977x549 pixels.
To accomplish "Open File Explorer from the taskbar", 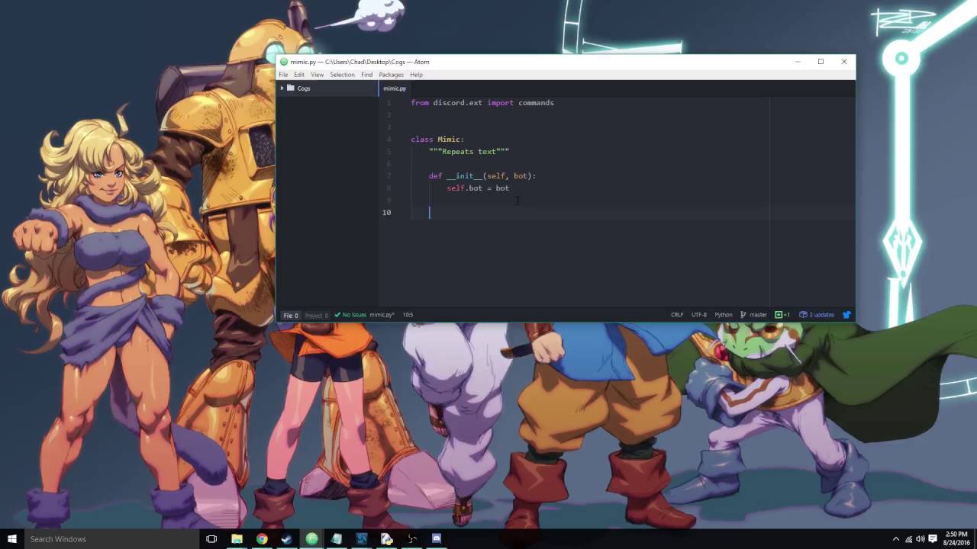I will coord(237,539).
